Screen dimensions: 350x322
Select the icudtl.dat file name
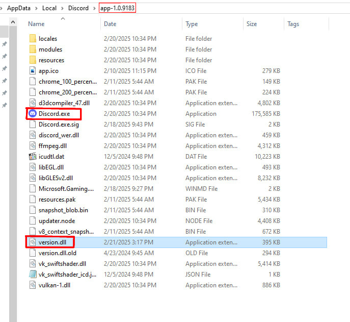51,157
